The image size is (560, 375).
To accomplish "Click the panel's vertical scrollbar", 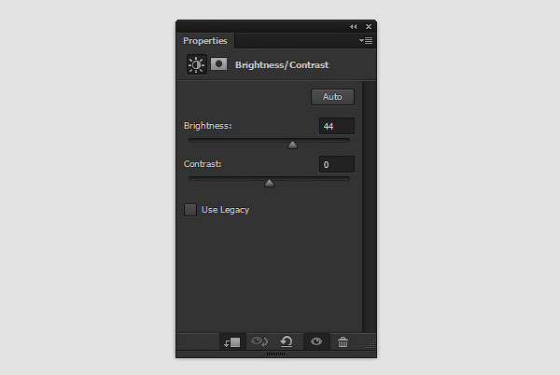I will pyautogui.click(x=370, y=207).
